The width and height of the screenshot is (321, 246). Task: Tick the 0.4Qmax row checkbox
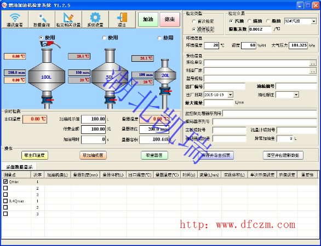[x=5, y=201]
